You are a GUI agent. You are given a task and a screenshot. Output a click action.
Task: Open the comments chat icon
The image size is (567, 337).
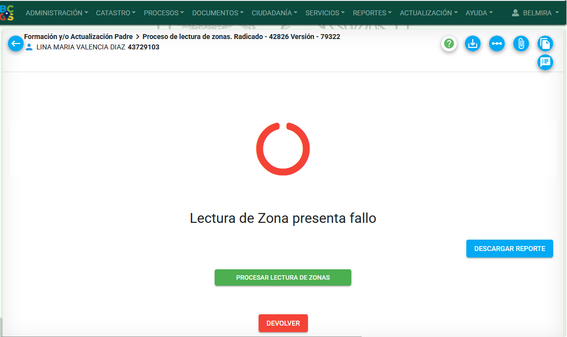tap(545, 62)
